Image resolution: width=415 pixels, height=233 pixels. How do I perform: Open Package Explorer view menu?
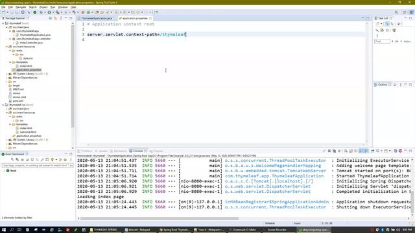pyautogui.click(x=61, y=18)
